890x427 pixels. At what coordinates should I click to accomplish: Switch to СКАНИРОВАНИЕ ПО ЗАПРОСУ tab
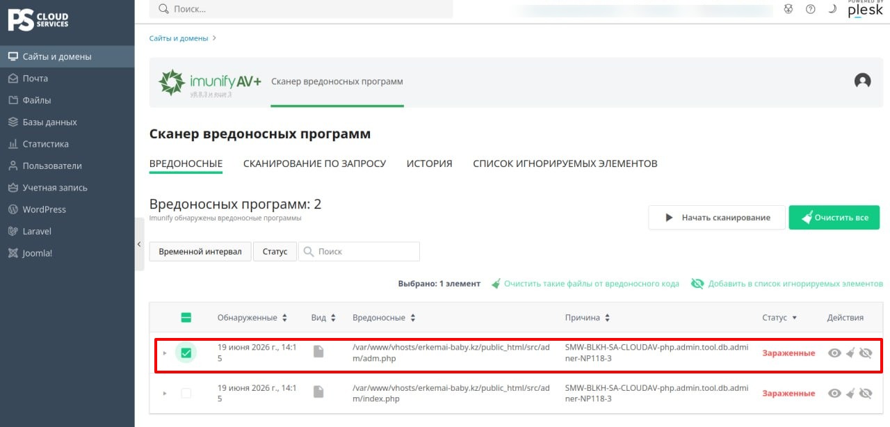coord(314,163)
